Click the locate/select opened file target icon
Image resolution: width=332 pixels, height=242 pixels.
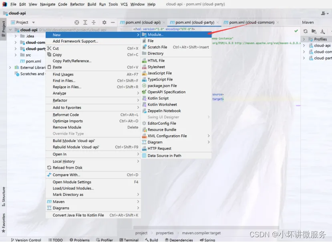click(76, 22)
